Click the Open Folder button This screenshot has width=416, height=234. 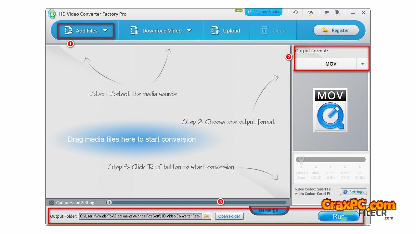(x=229, y=216)
